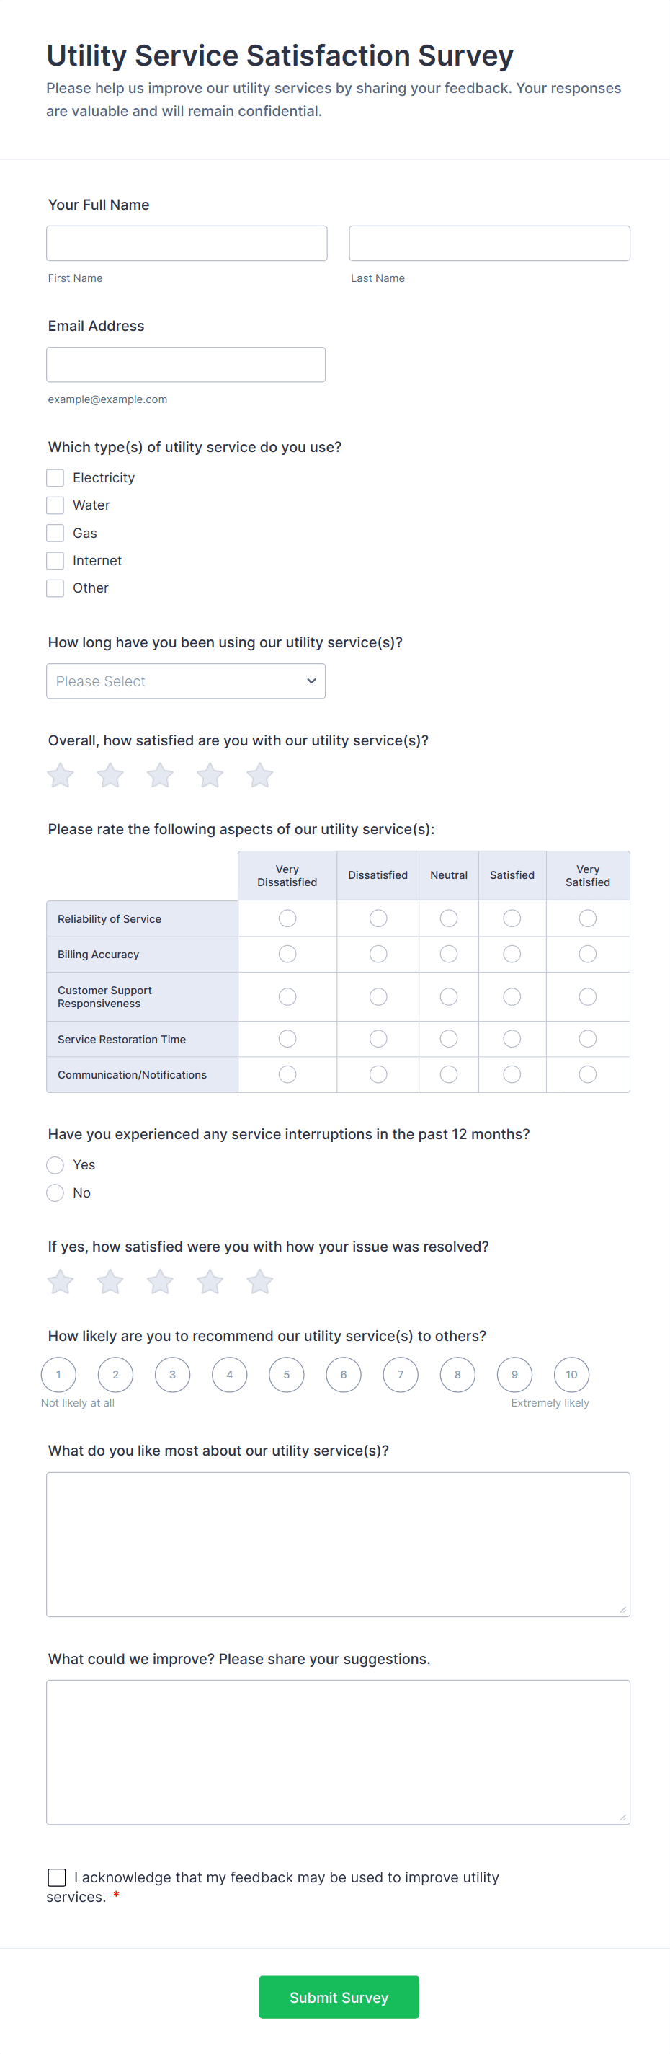The width and height of the screenshot is (670, 2054).
Task: Click the First Name input field
Action: (187, 243)
